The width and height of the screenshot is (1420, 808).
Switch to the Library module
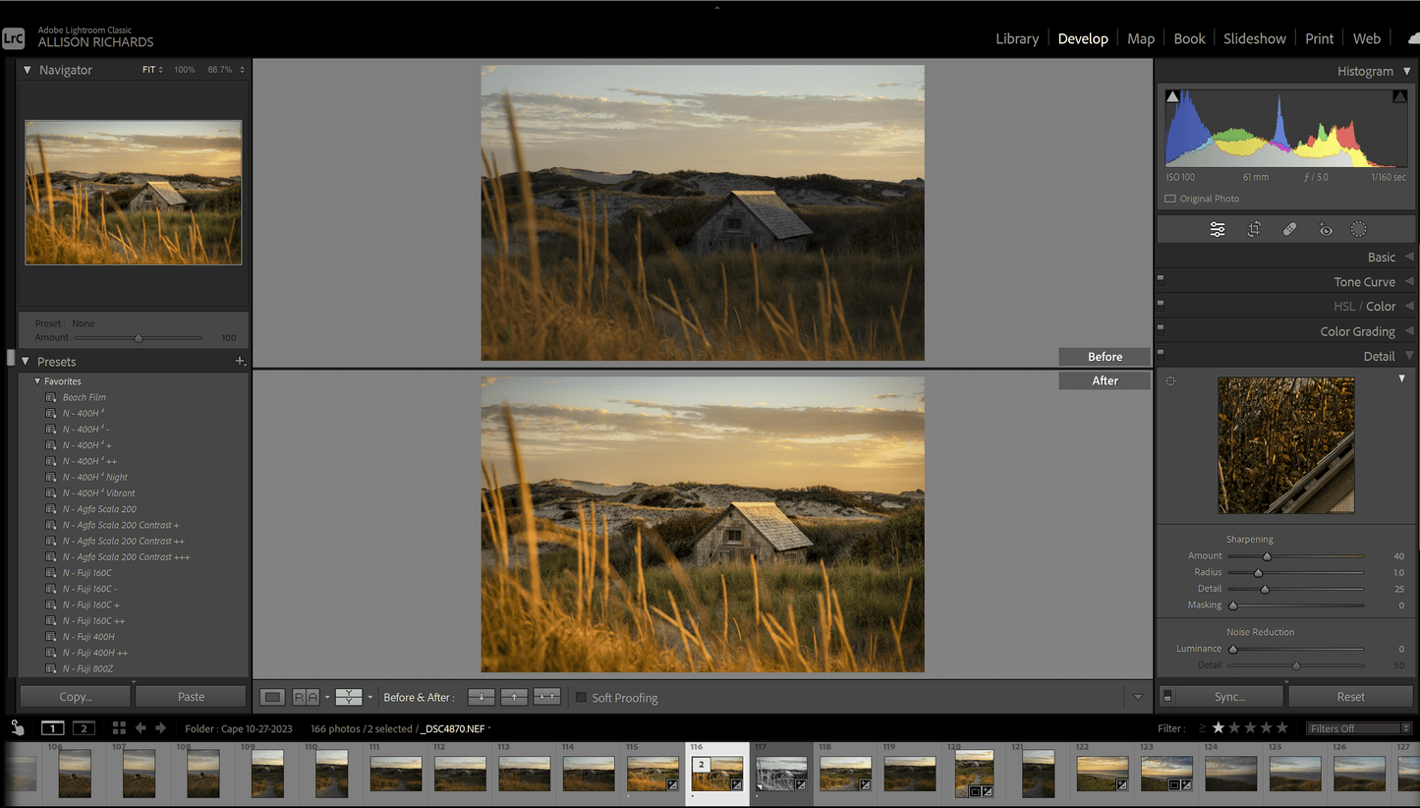[1016, 38]
